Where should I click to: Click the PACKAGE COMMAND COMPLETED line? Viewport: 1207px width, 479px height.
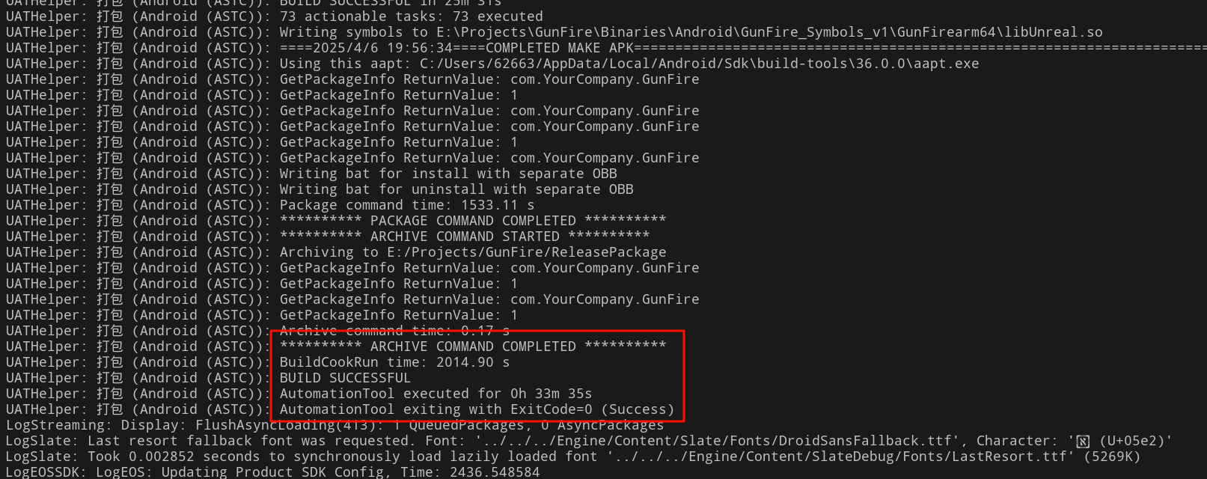point(473,221)
